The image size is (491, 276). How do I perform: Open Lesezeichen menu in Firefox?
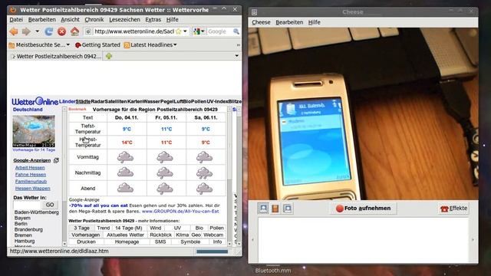(124, 20)
